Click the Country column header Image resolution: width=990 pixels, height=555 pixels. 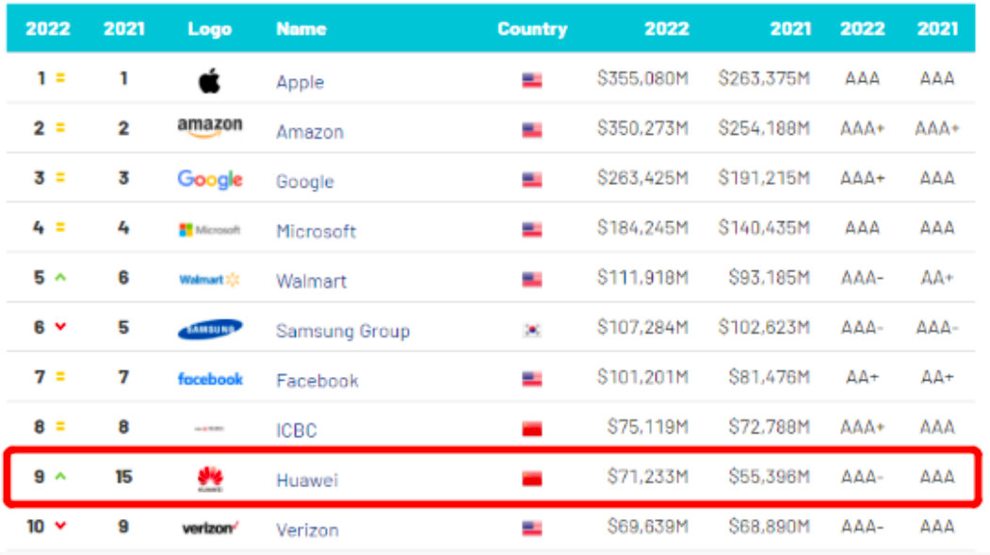[x=532, y=29]
